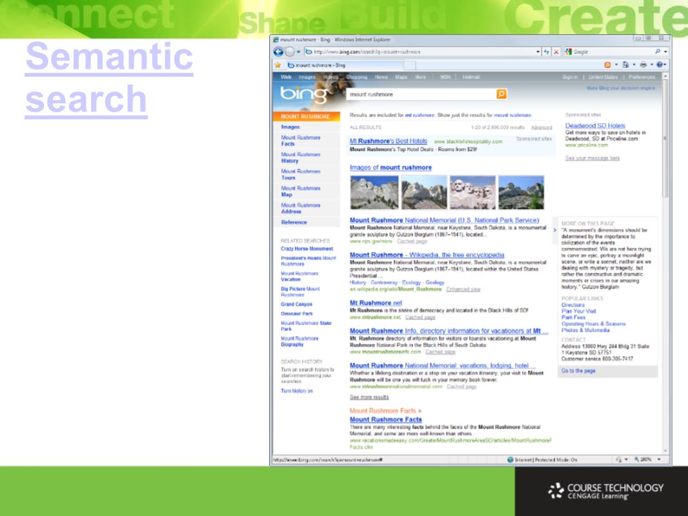Open the MSN link in header
This screenshot has width=688, height=516.
(x=445, y=77)
